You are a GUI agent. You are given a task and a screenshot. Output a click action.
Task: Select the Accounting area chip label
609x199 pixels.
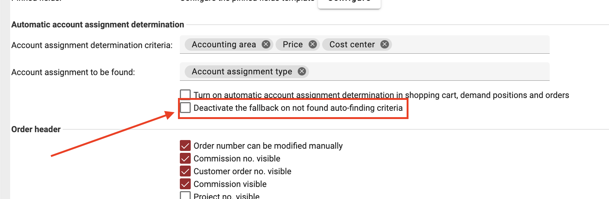[x=224, y=45]
